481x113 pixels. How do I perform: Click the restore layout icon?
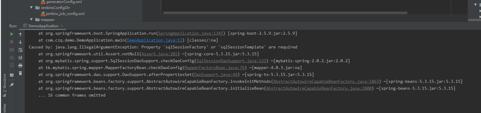[x=12, y=75]
